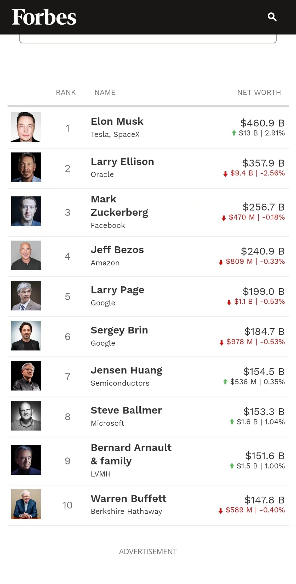The height and width of the screenshot is (584, 296).
Task: Click Larry Ellison's $357.9 B net worth
Action: pos(263,163)
